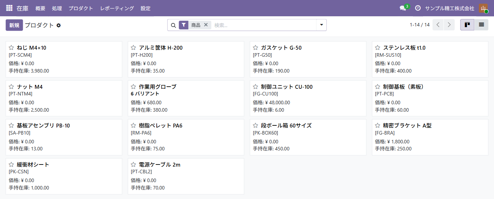Go to previous page arrow

pyautogui.click(x=438, y=25)
